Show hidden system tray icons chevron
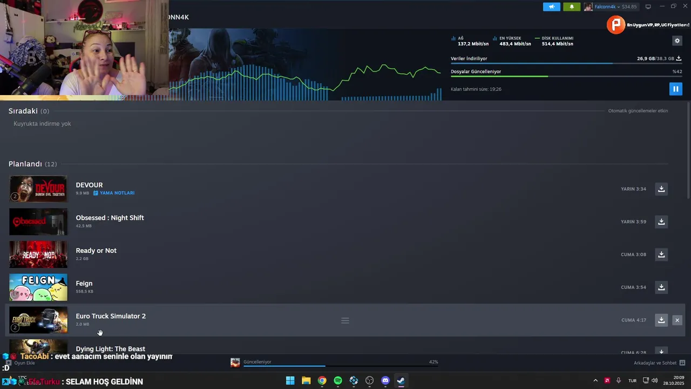This screenshot has width=691, height=389. 595,380
